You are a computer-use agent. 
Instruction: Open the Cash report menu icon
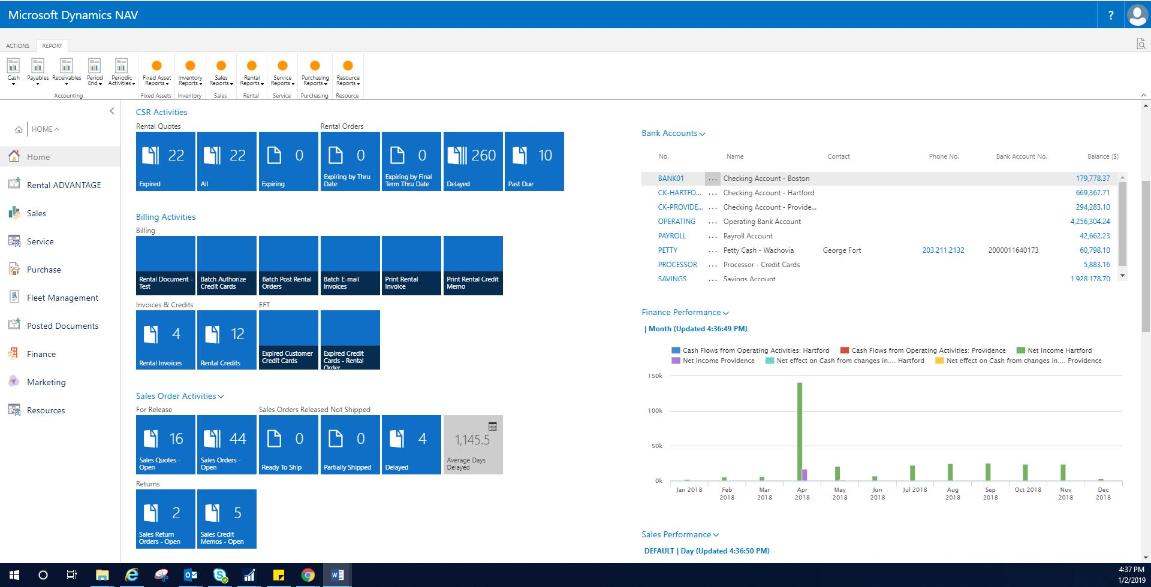13,65
